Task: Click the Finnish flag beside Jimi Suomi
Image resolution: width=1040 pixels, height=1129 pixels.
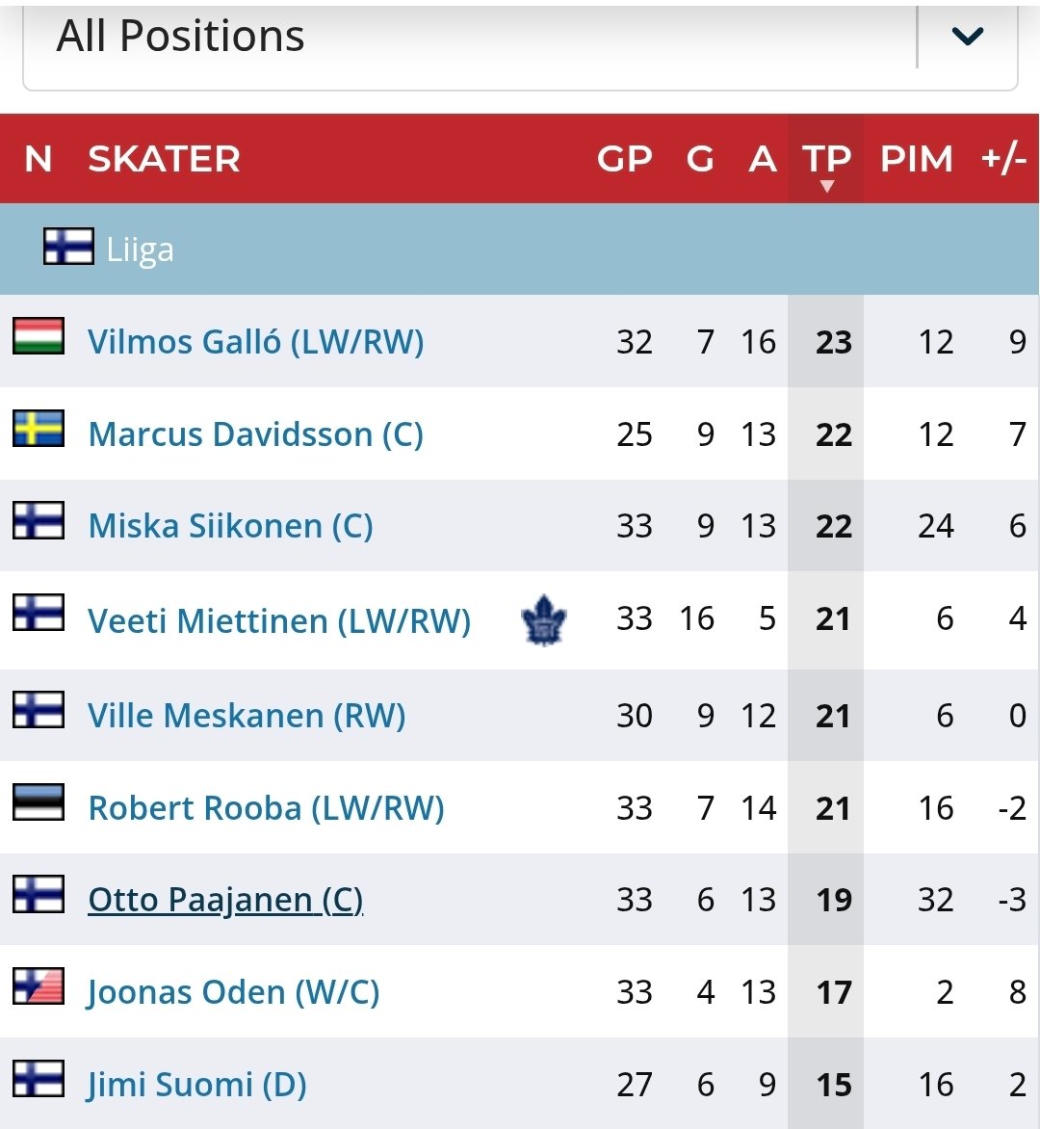Action: coord(39,1079)
